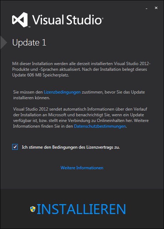This screenshot has width=164, height=229.
Task: Open the Weitere Informationen link
Action: [82, 168]
